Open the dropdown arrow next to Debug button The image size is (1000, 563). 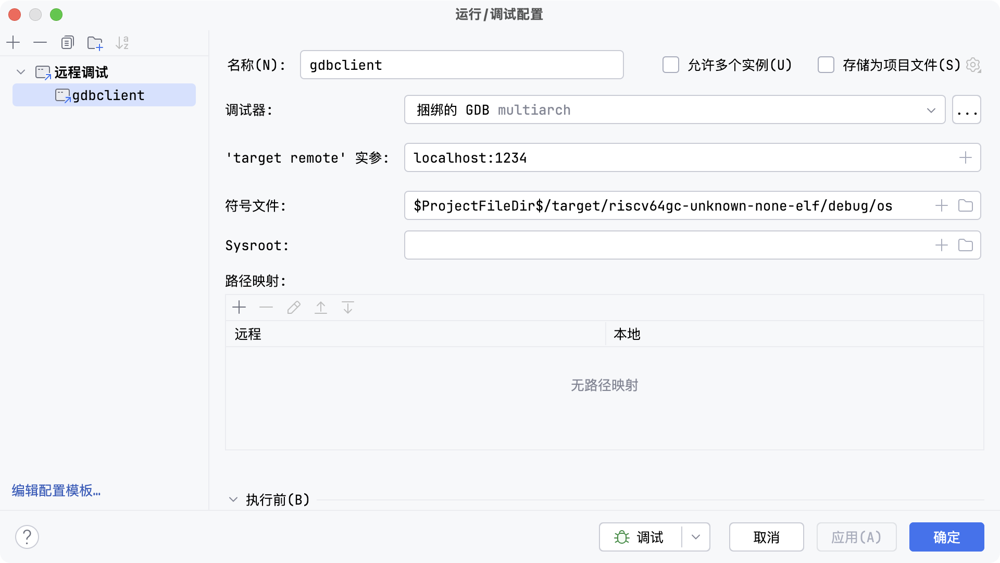tap(696, 537)
